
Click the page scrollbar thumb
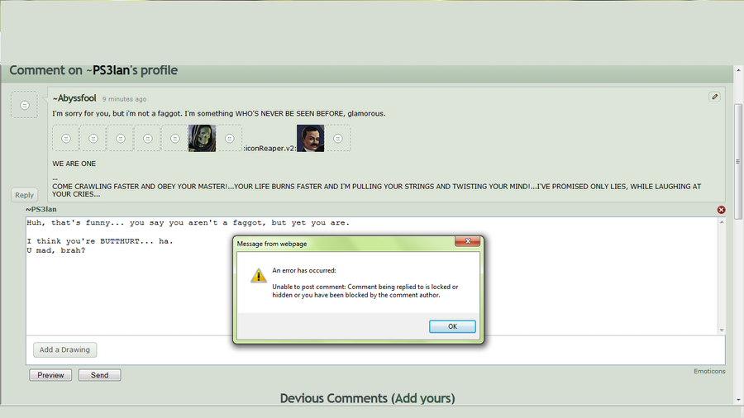[x=738, y=161]
